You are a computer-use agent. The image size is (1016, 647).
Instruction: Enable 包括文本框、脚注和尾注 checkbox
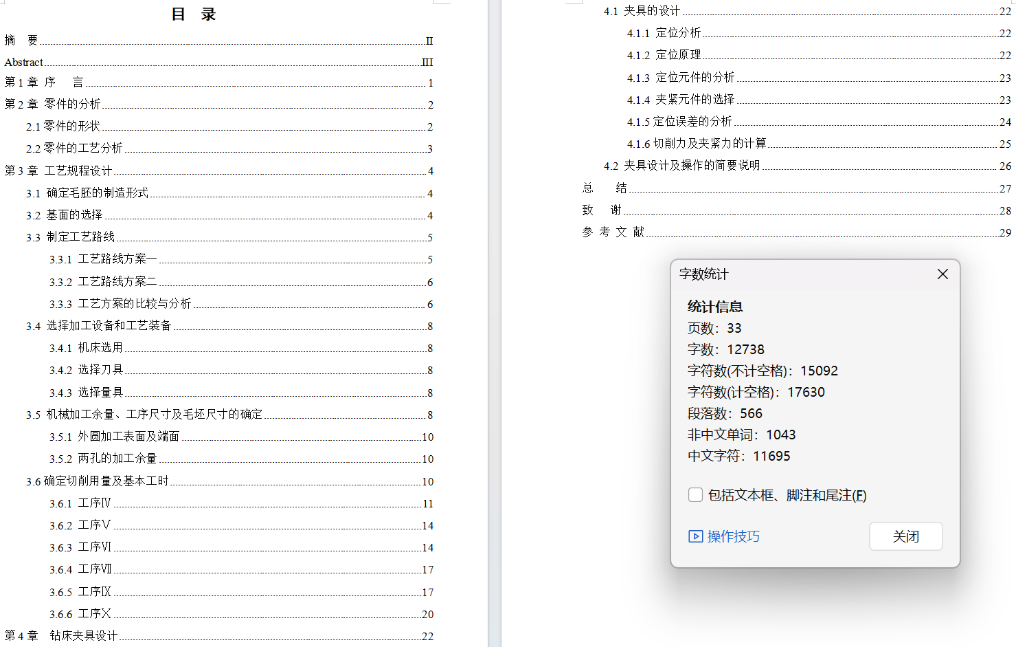point(695,495)
